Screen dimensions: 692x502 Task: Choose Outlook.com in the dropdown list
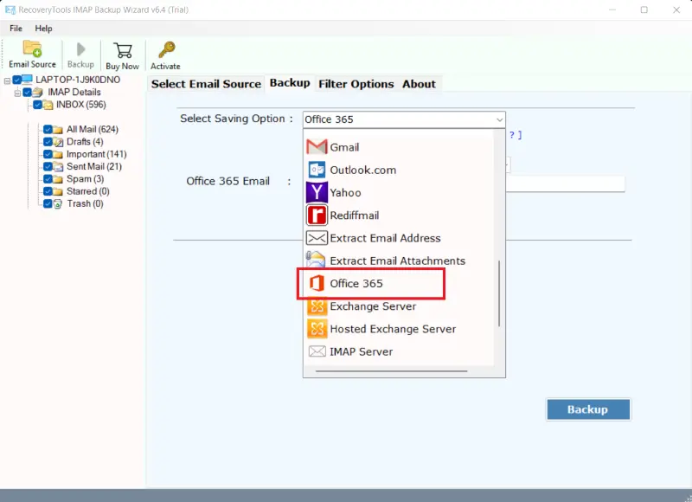click(362, 170)
